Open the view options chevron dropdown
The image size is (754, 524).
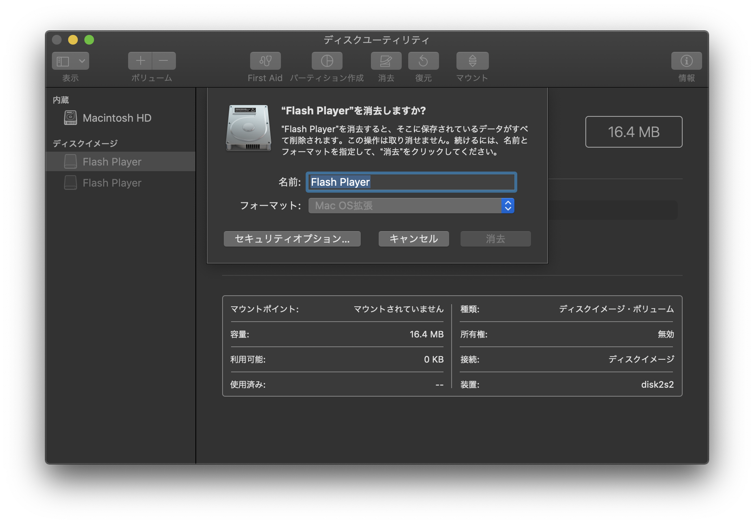pyautogui.click(x=82, y=61)
